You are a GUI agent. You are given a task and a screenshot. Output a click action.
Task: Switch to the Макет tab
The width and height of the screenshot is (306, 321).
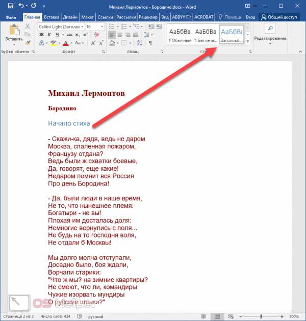pos(87,17)
